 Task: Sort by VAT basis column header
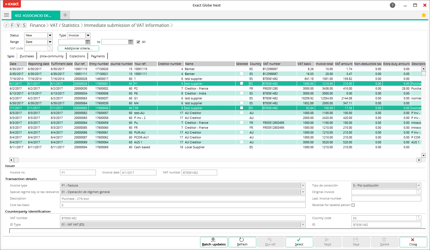pyautogui.click(x=305, y=64)
